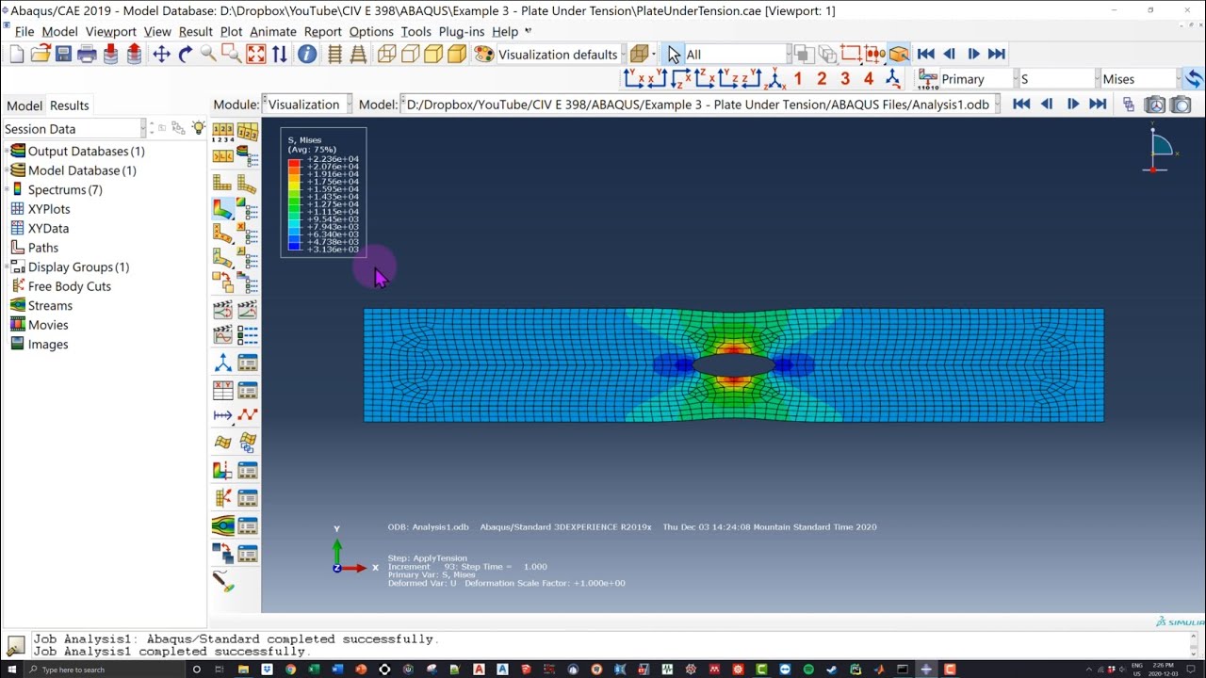Create a new model database icon
The width and height of the screenshot is (1206, 678).
click(x=17, y=55)
